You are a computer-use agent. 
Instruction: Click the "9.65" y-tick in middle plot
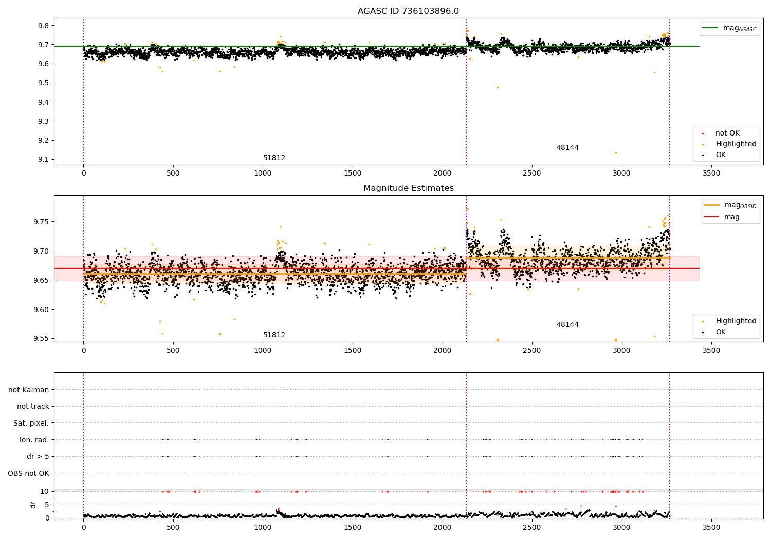pyautogui.click(x=41, y=281)
